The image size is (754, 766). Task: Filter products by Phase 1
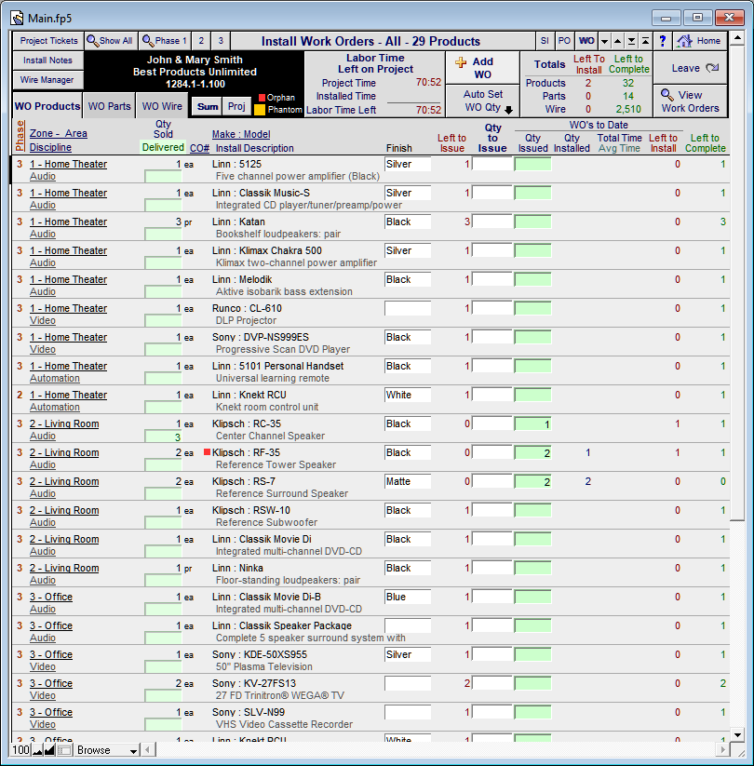pyautogui.click(x=165, y=41)
